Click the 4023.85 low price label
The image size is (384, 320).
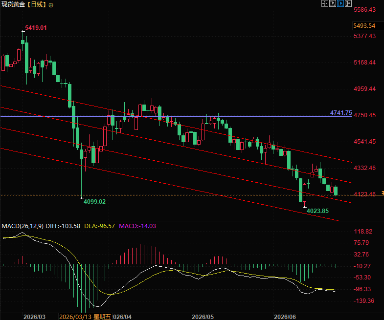coord(317,211)
